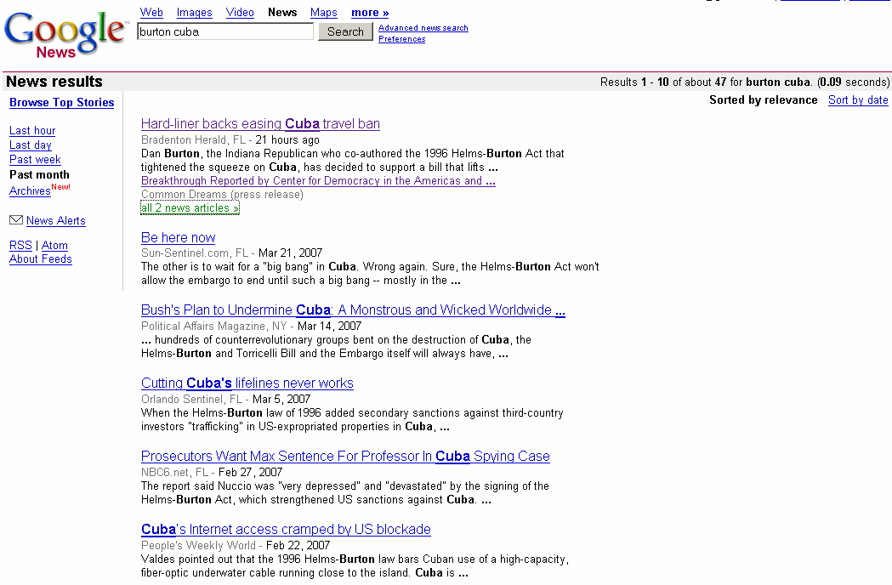The width and height of the screenshot is (892, 585).
Task: Open the Archives link
Action: coord(30,190)
